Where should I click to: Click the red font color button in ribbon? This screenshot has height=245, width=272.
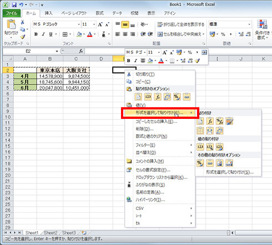tap(90, 34)
